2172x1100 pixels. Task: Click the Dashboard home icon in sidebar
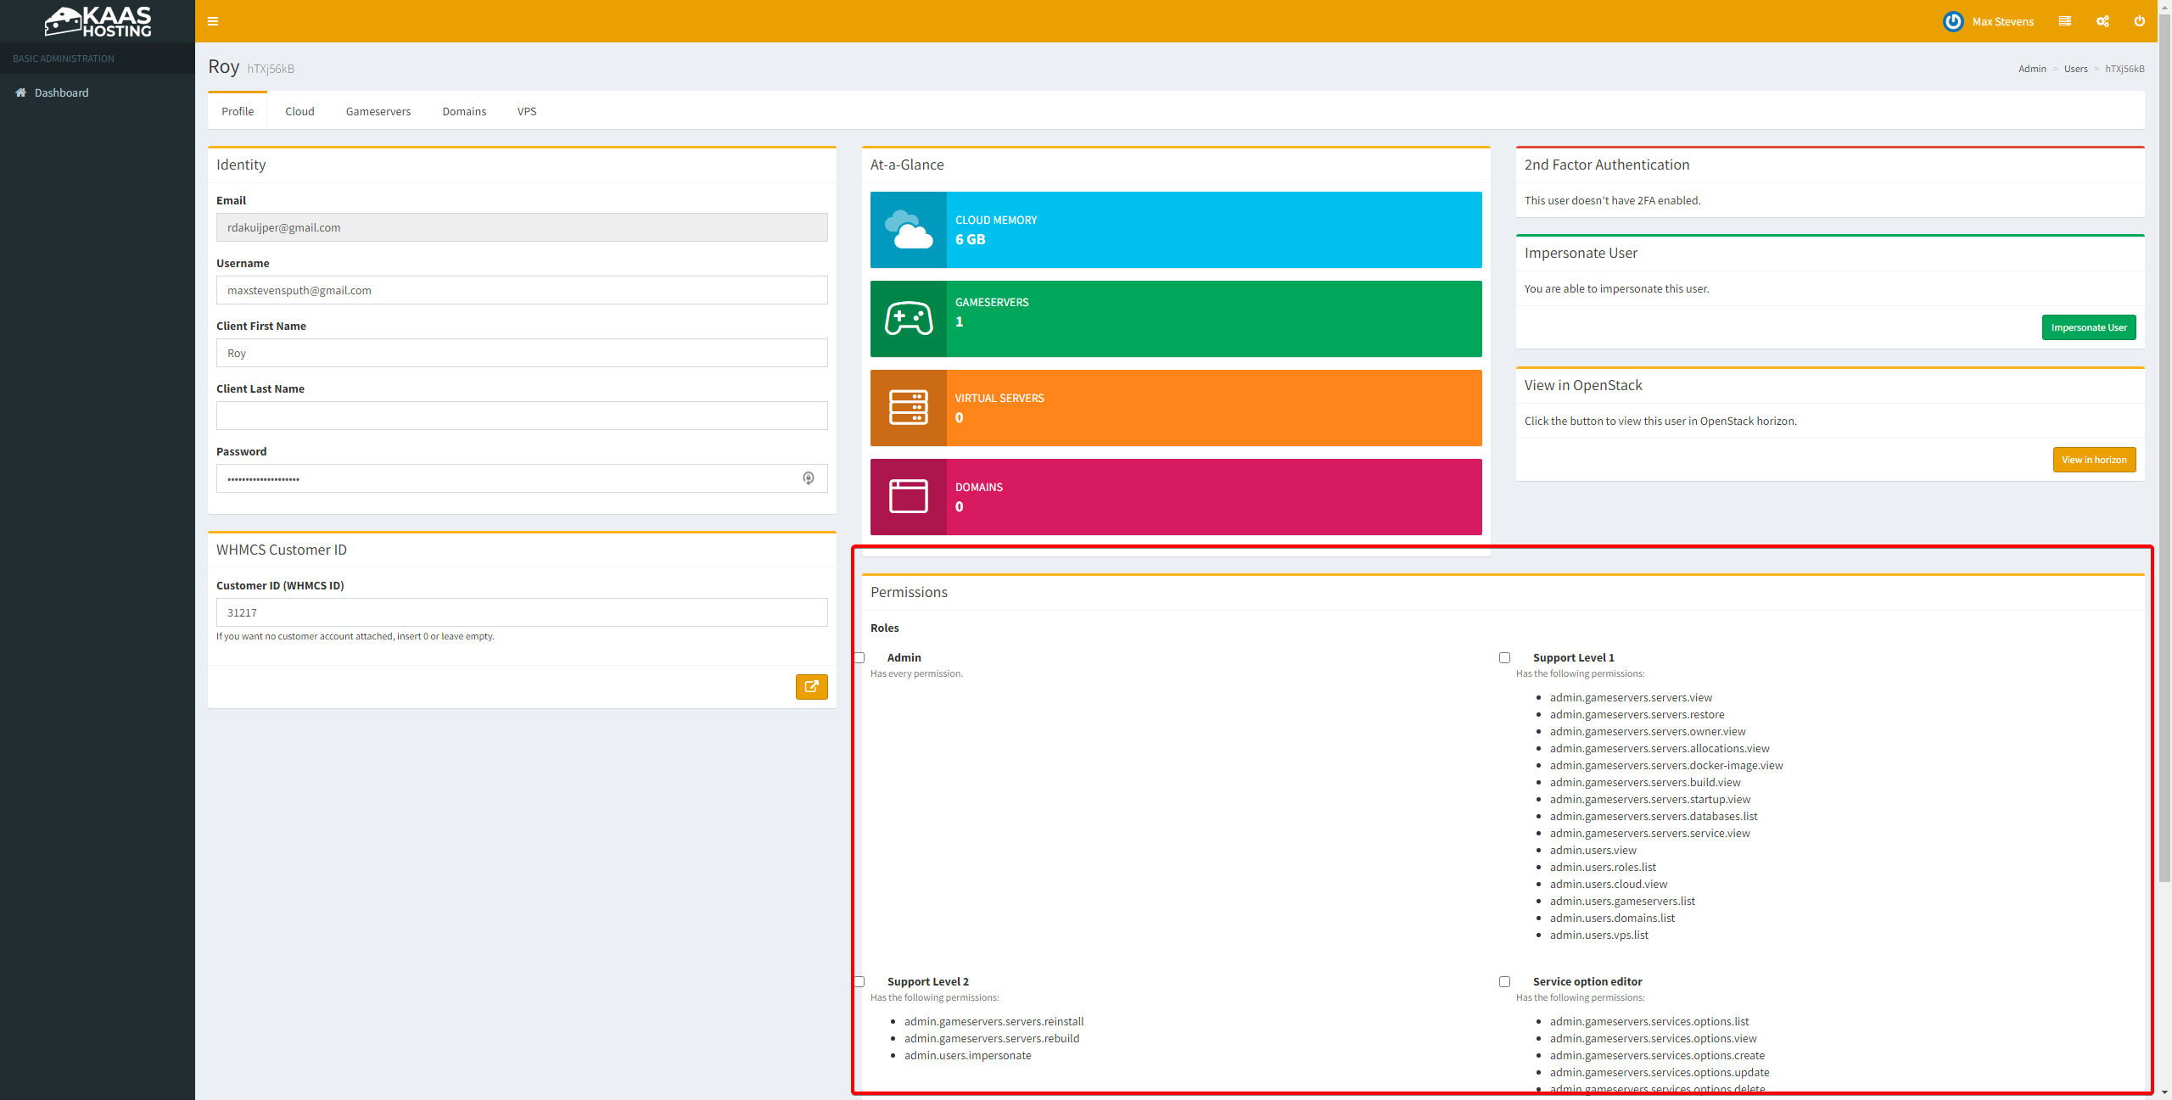coord(21,92)
